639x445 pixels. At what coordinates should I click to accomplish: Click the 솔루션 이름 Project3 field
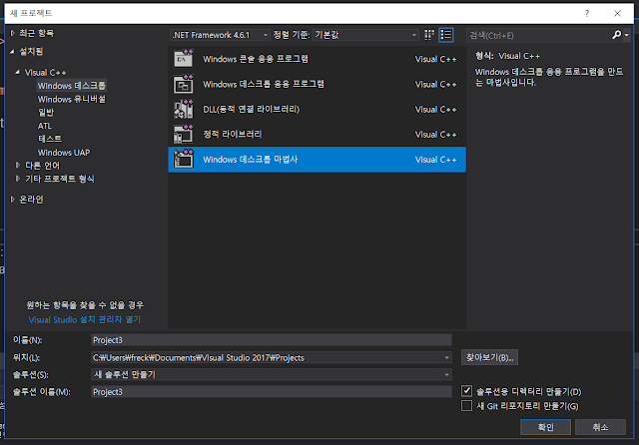coord(272,392)
